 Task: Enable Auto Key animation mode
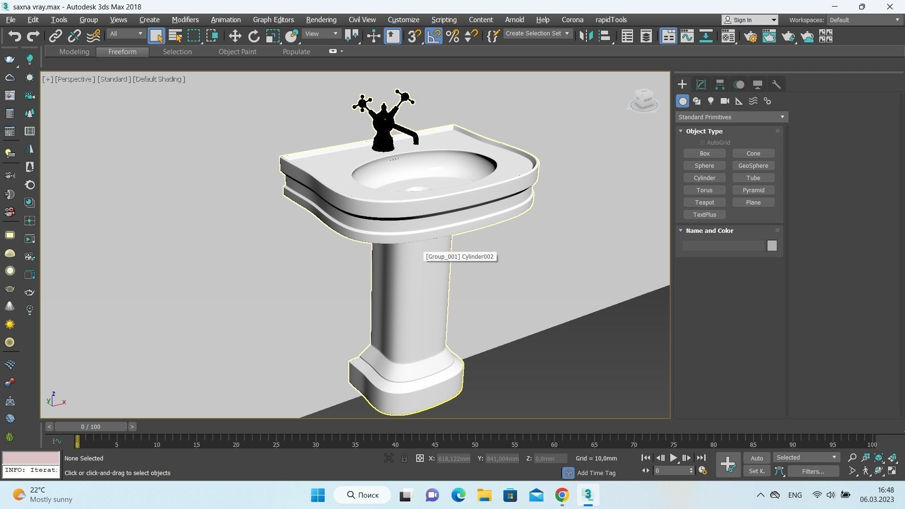click(x=757, y=458)
